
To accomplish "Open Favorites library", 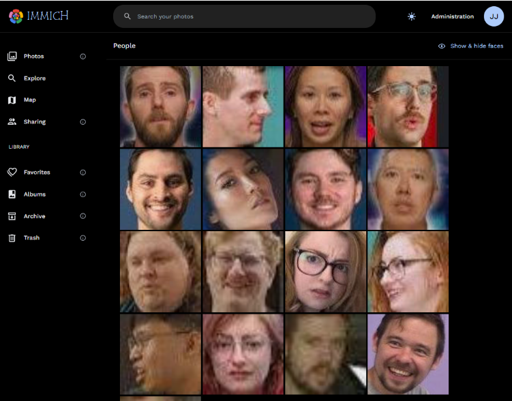I will coord(37,172).
